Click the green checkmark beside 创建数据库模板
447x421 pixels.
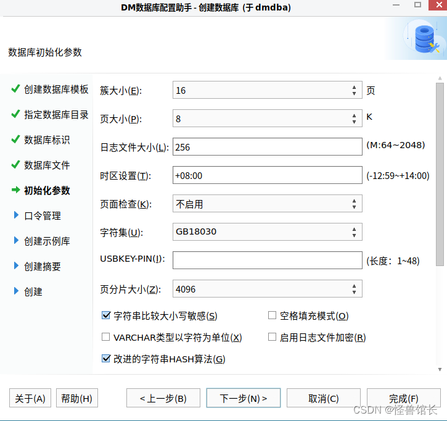[x=15, y=89]
